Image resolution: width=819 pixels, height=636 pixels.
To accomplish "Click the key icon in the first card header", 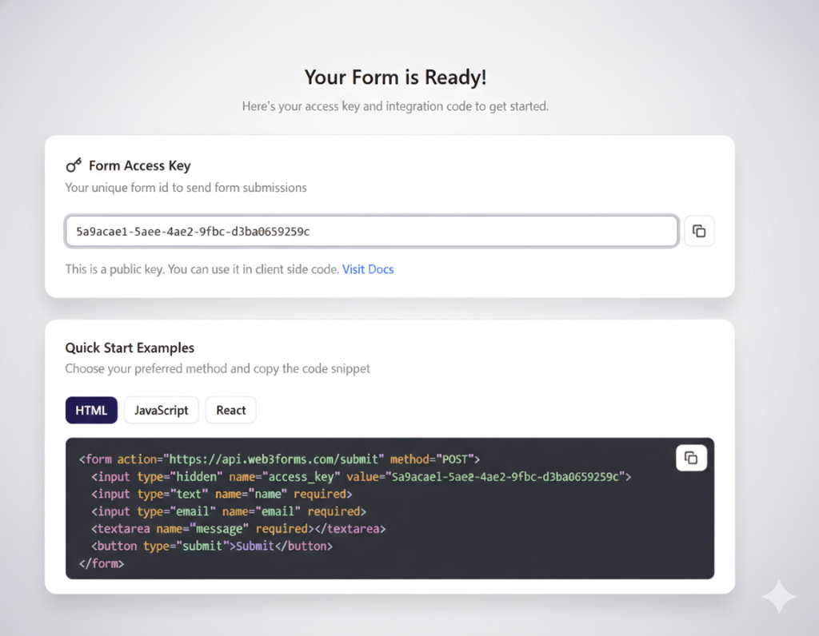I will (x=73, y=165).
